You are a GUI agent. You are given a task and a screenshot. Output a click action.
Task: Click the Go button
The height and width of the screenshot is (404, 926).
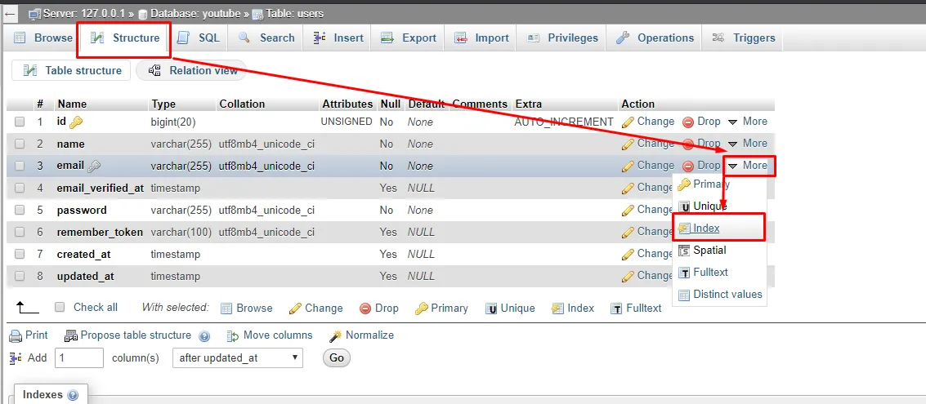337,357
